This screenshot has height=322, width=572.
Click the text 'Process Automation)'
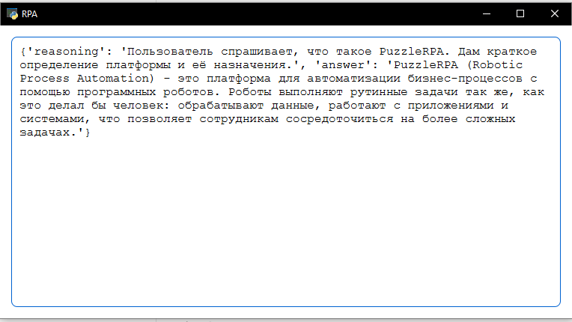[x=87, y=79]
